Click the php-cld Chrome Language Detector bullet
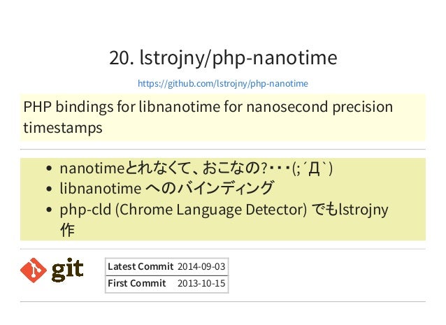 (224, 219)
